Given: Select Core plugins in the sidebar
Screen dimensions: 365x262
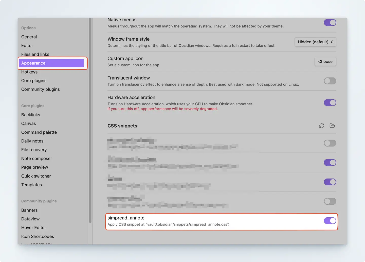Looking at the screenshot, I should coord(34,81).
